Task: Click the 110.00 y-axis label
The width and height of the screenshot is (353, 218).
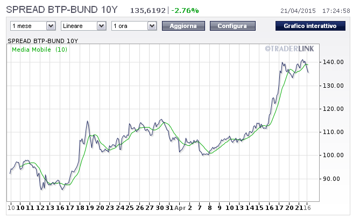Action: point(333,132)
